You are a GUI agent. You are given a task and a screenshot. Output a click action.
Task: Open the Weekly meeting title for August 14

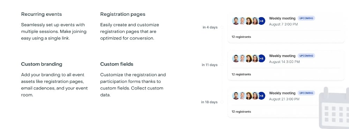click(282, 56)
